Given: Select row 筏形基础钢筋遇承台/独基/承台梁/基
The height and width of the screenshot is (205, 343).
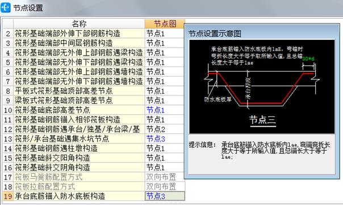Looking at the screenshot, I should coord(79,129).
